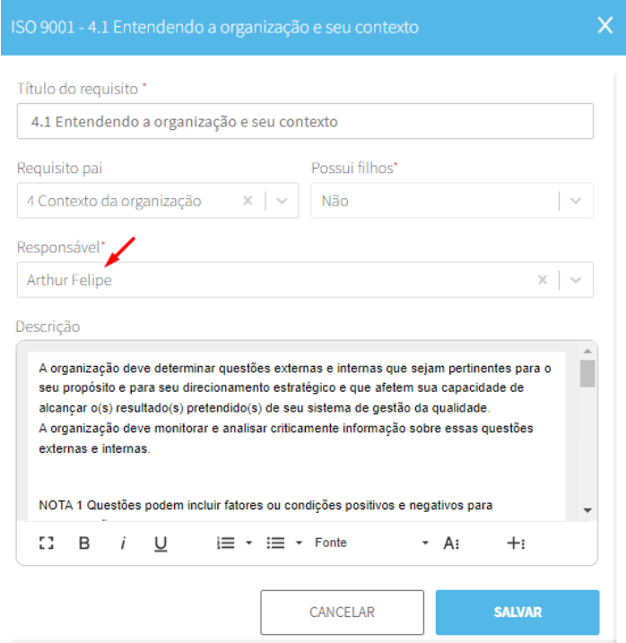Click the SALVAR button
The height and width of the screenshot is (643, 626).
[517, 612]
